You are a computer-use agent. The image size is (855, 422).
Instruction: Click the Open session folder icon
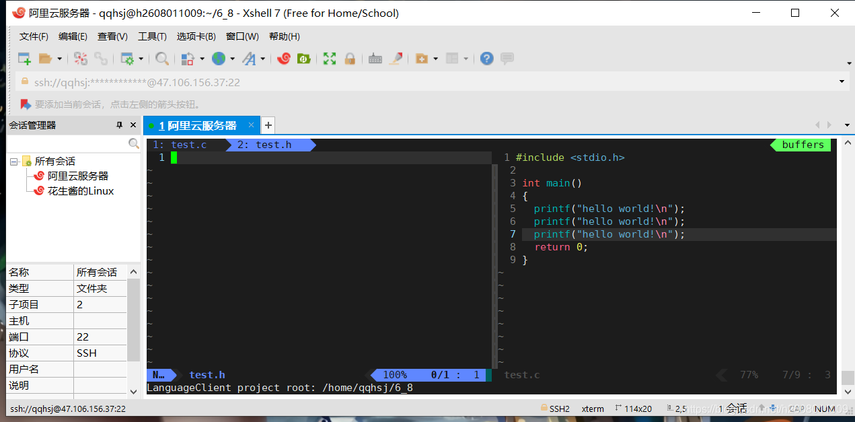coord(45,59)
